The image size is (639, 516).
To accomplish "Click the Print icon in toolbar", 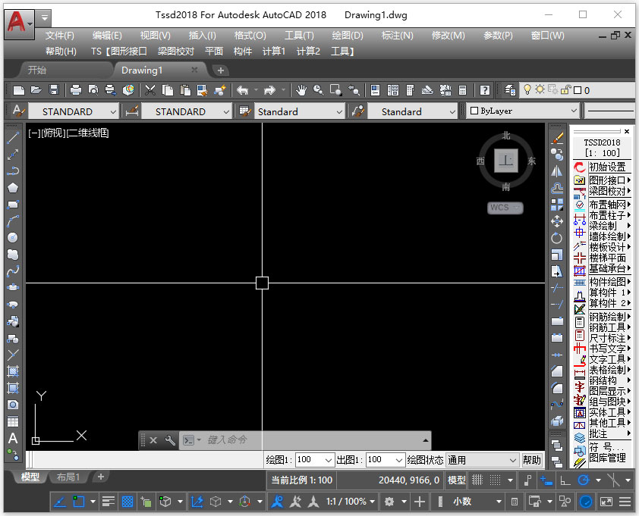I will tap(76, 90).
